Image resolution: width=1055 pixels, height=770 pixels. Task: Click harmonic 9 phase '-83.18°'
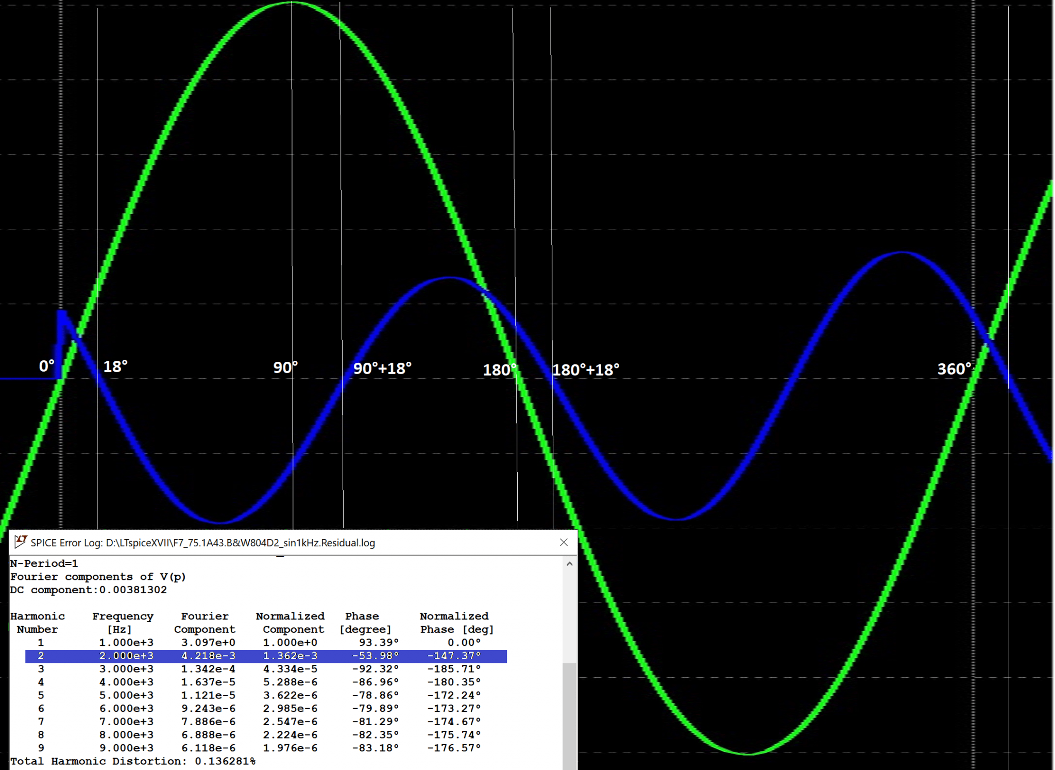pos(376,748)
